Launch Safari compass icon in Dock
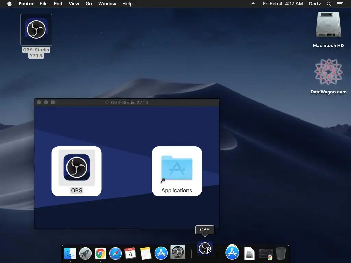This screenshot has height=263, width=351. [115, 253]
